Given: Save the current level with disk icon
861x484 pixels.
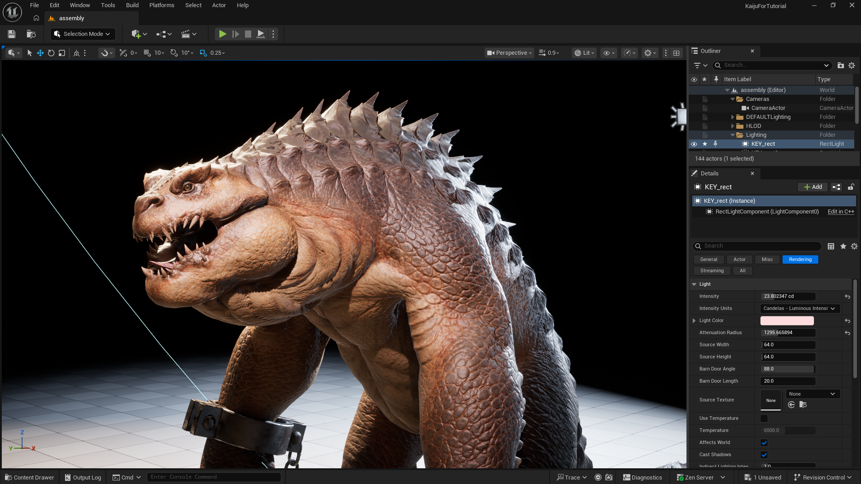Looking at the screenshot, I should click(x=12, y=34).
